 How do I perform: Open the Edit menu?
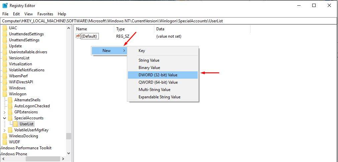click(x=16, y=14)
